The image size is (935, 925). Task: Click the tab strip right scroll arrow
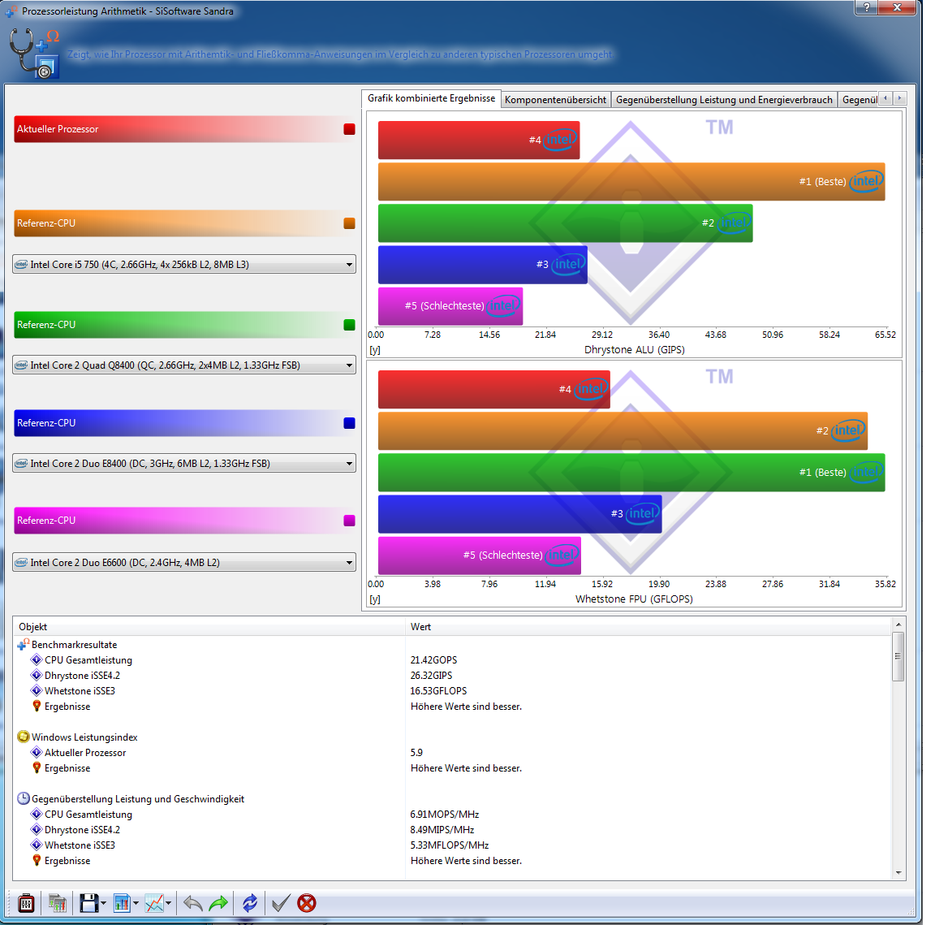click(x=899, y=98)
